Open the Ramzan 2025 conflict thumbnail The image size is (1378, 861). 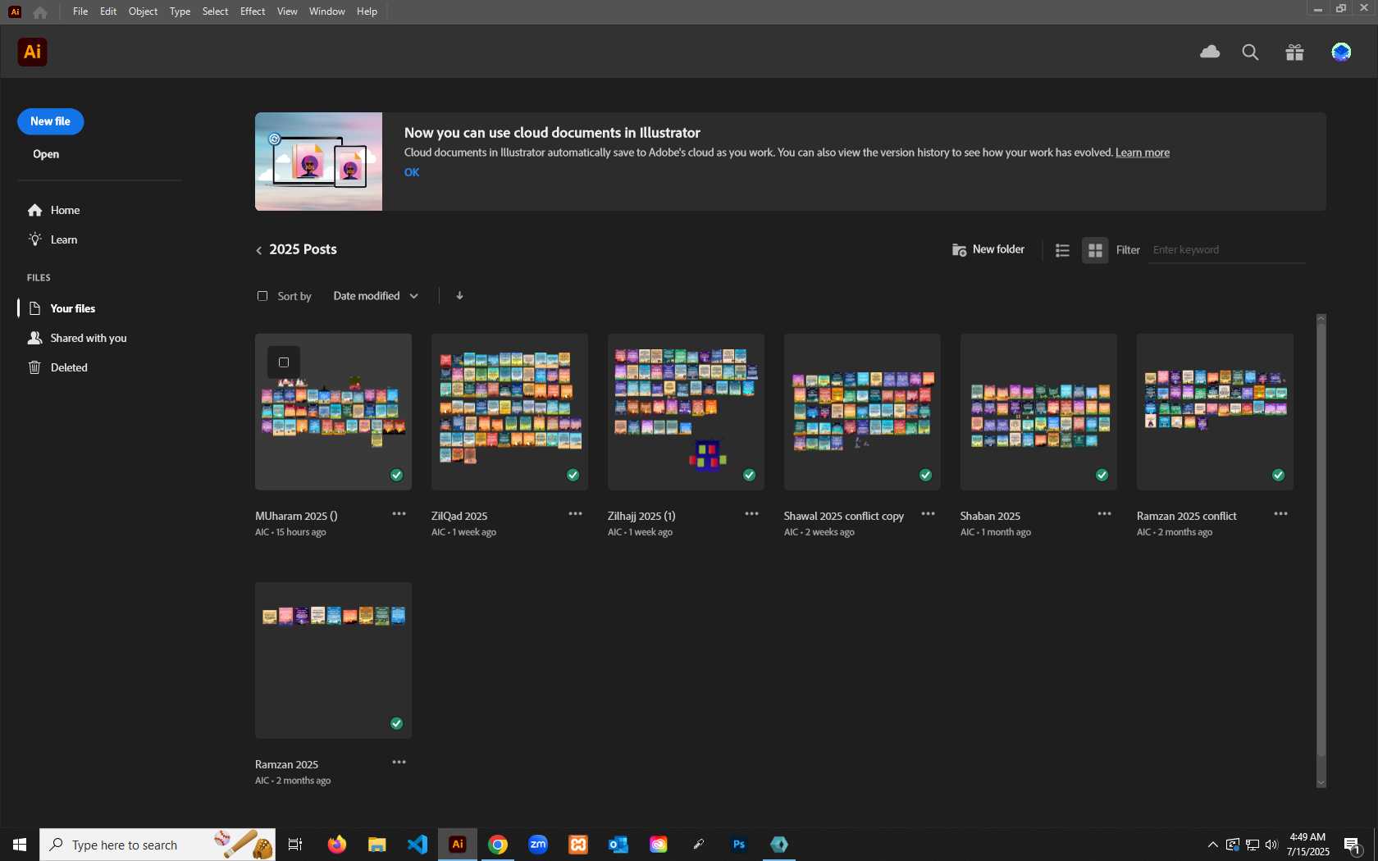(1215, 412)
